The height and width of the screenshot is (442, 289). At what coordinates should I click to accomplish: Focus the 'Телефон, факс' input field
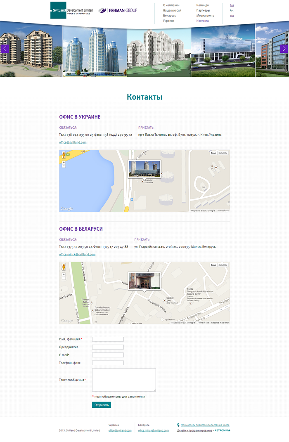(108, 363)
